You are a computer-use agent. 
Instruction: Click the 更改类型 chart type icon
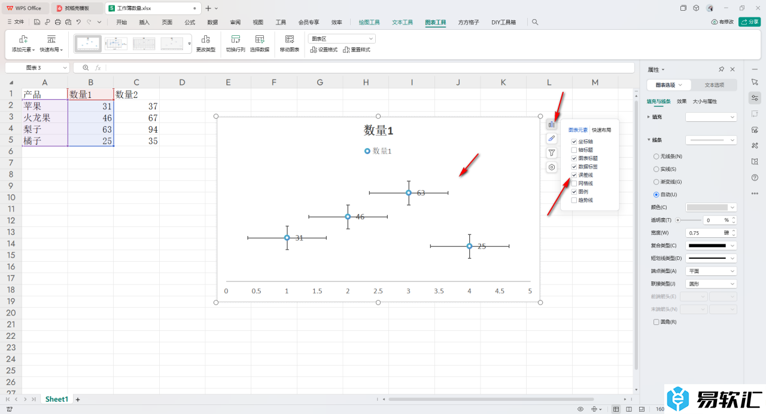(206, 39)
